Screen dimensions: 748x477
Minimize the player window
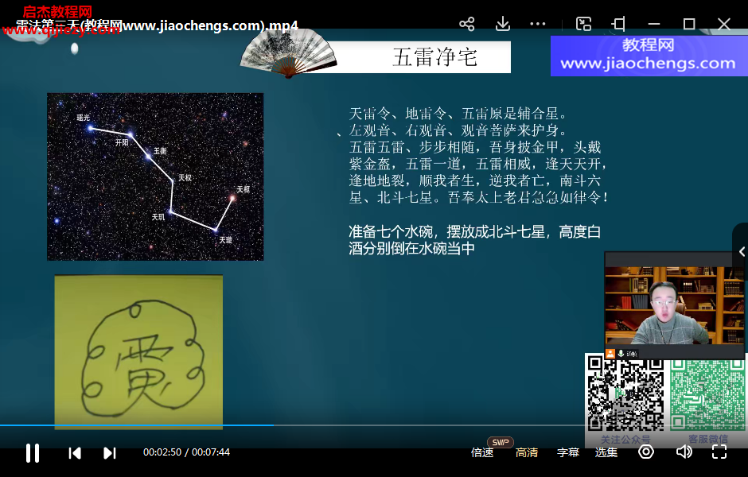(x=654, y=24)
